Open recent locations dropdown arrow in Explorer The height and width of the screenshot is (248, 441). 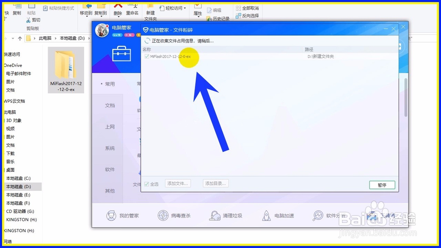click(x=13, y=38)
